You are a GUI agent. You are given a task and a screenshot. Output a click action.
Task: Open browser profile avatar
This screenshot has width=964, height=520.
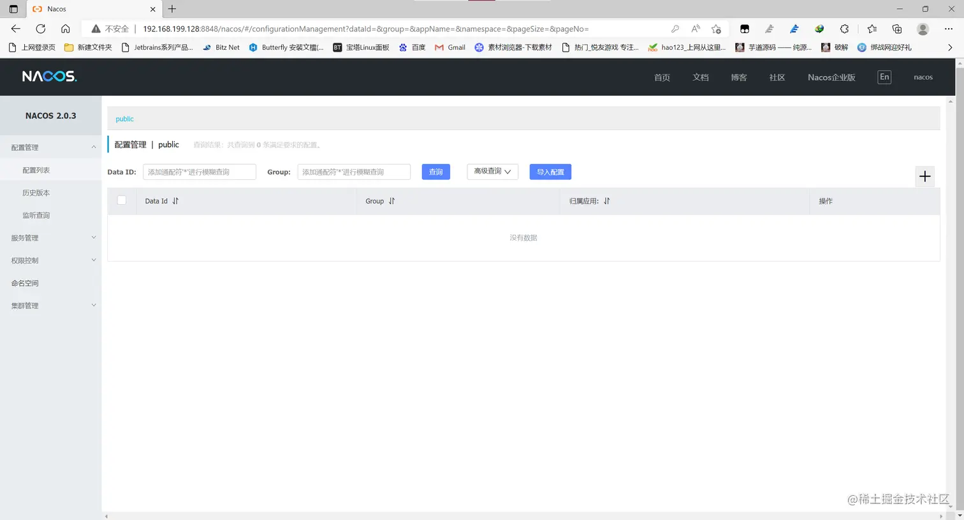(923, 29)
